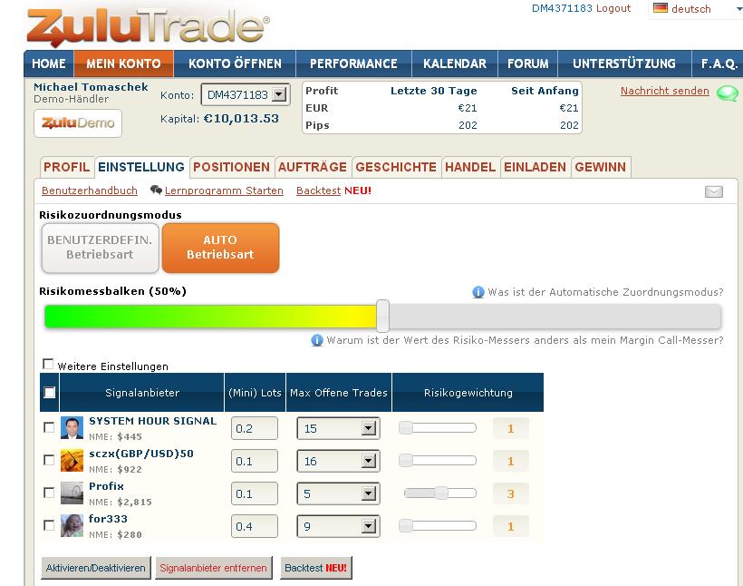Click the sczx(GBP/USD)50 provider avatar
The width and height of the screenshot is (743, 586).
click(72, 461)
